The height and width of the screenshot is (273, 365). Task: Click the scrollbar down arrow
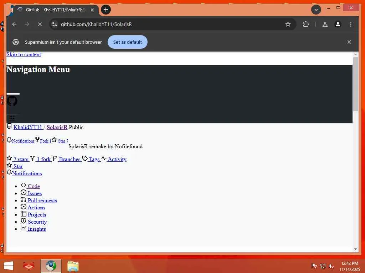(355, 249)
